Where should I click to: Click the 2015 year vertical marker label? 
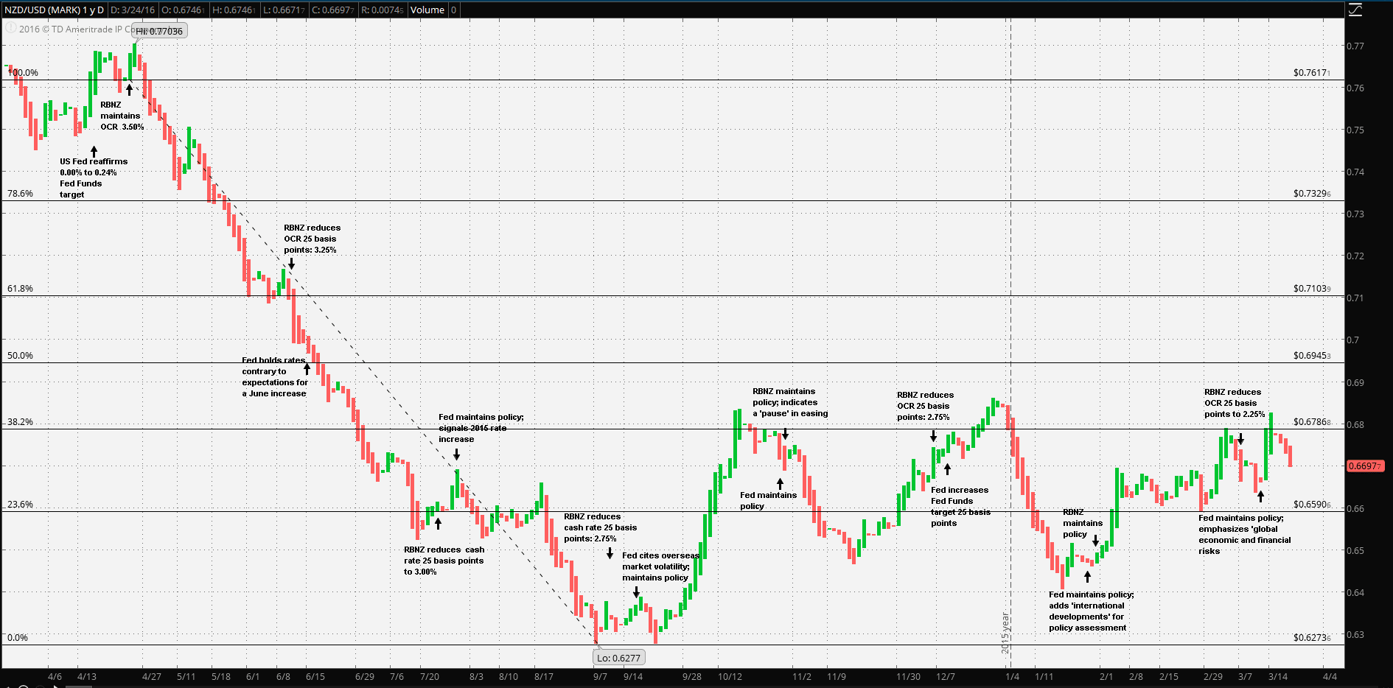pyautogui.click(x=1005, y=633)
